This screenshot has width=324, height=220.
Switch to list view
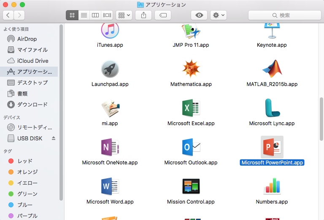84,15
